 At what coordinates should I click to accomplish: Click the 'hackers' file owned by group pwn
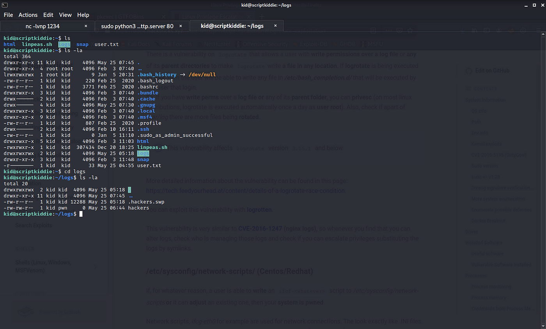tap(138, 208)
